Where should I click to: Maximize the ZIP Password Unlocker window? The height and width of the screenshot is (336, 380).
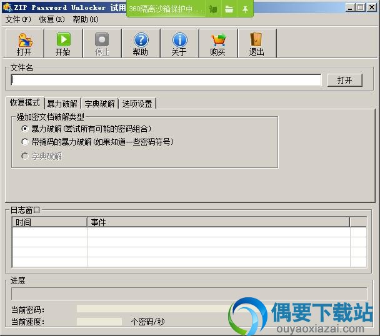[360, 7]
